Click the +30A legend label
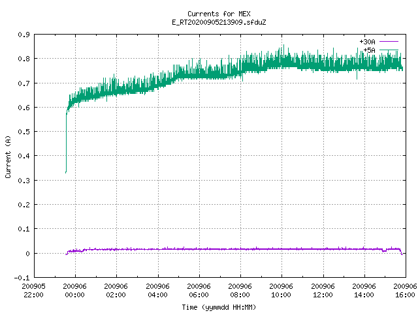This screenshot has width=418, height=313. point(367,42)
